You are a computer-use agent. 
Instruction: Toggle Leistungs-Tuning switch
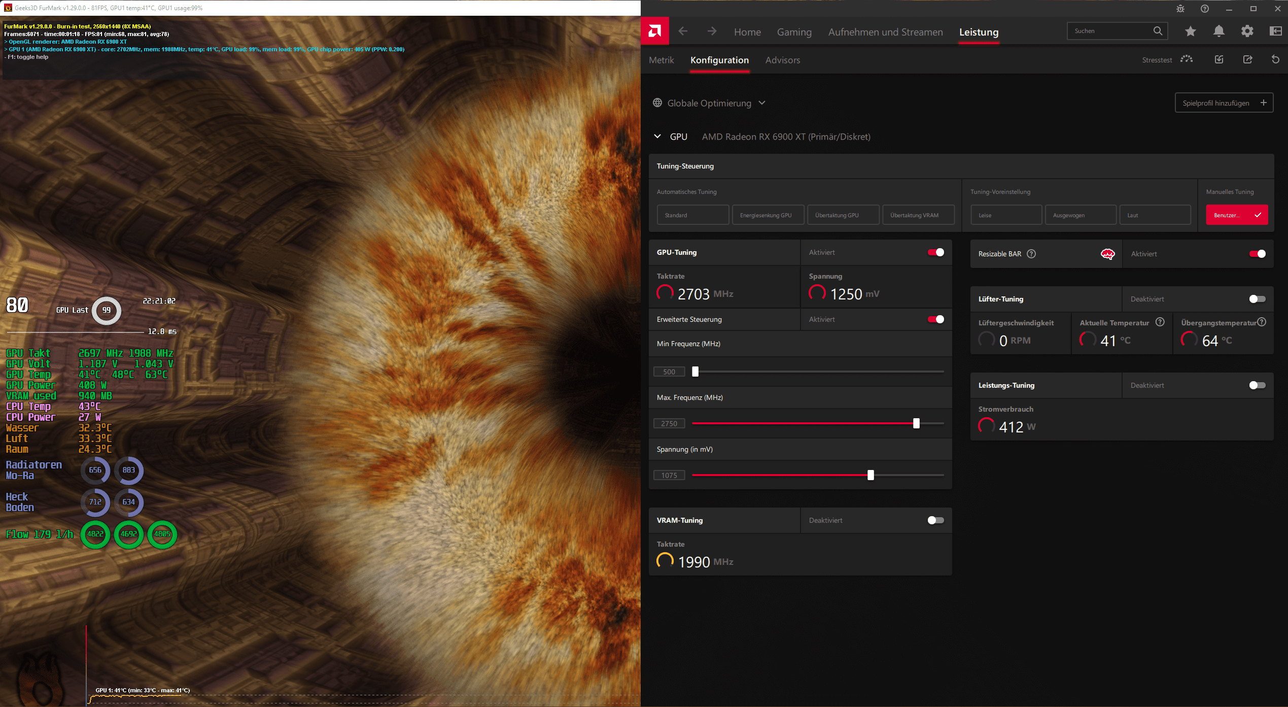[x=1258, y=385]
